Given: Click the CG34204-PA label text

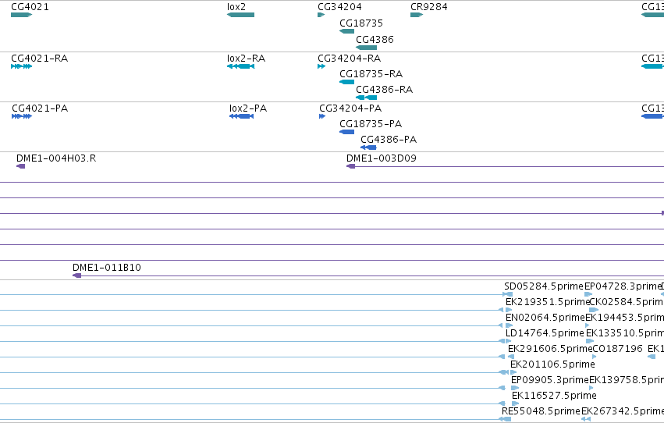Looking at the screenshot, I should [x=350, y=108].
